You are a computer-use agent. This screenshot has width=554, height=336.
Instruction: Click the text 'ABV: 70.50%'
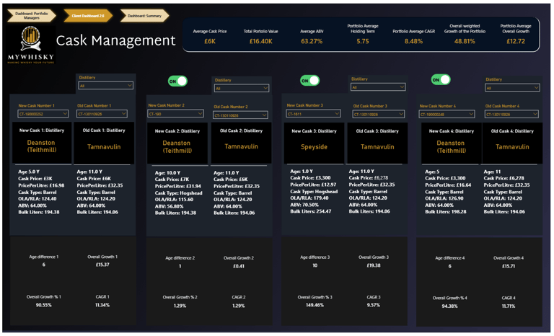tap(304, 205)
